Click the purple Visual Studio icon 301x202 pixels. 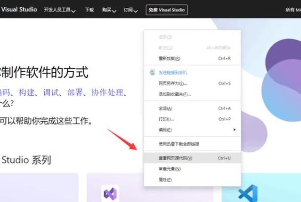click(x=110, y=193)
